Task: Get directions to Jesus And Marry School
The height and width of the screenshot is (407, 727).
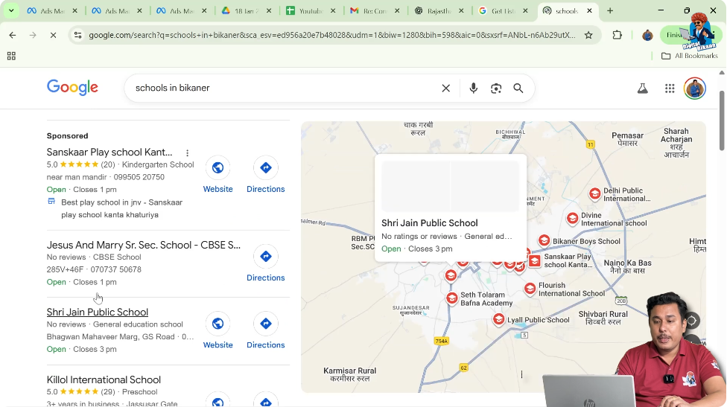Action: tap(266, 264)
